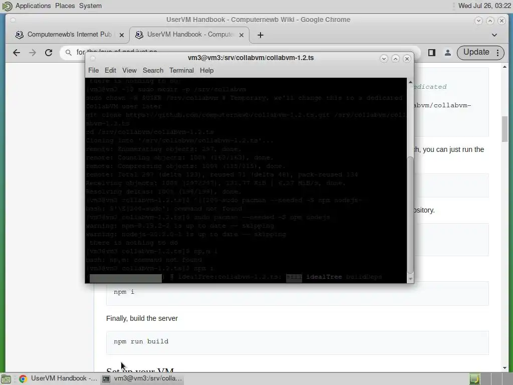513x385 pixels.
Task: Click the terminal vertical scrollbar thumb
Action: [410, 216]
